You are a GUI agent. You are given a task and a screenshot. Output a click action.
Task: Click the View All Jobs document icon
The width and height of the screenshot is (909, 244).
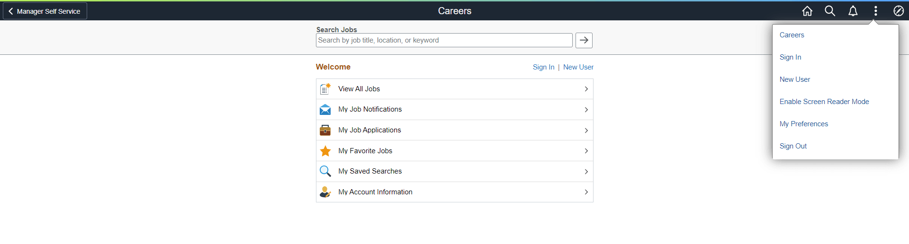[x=325, y=89]
